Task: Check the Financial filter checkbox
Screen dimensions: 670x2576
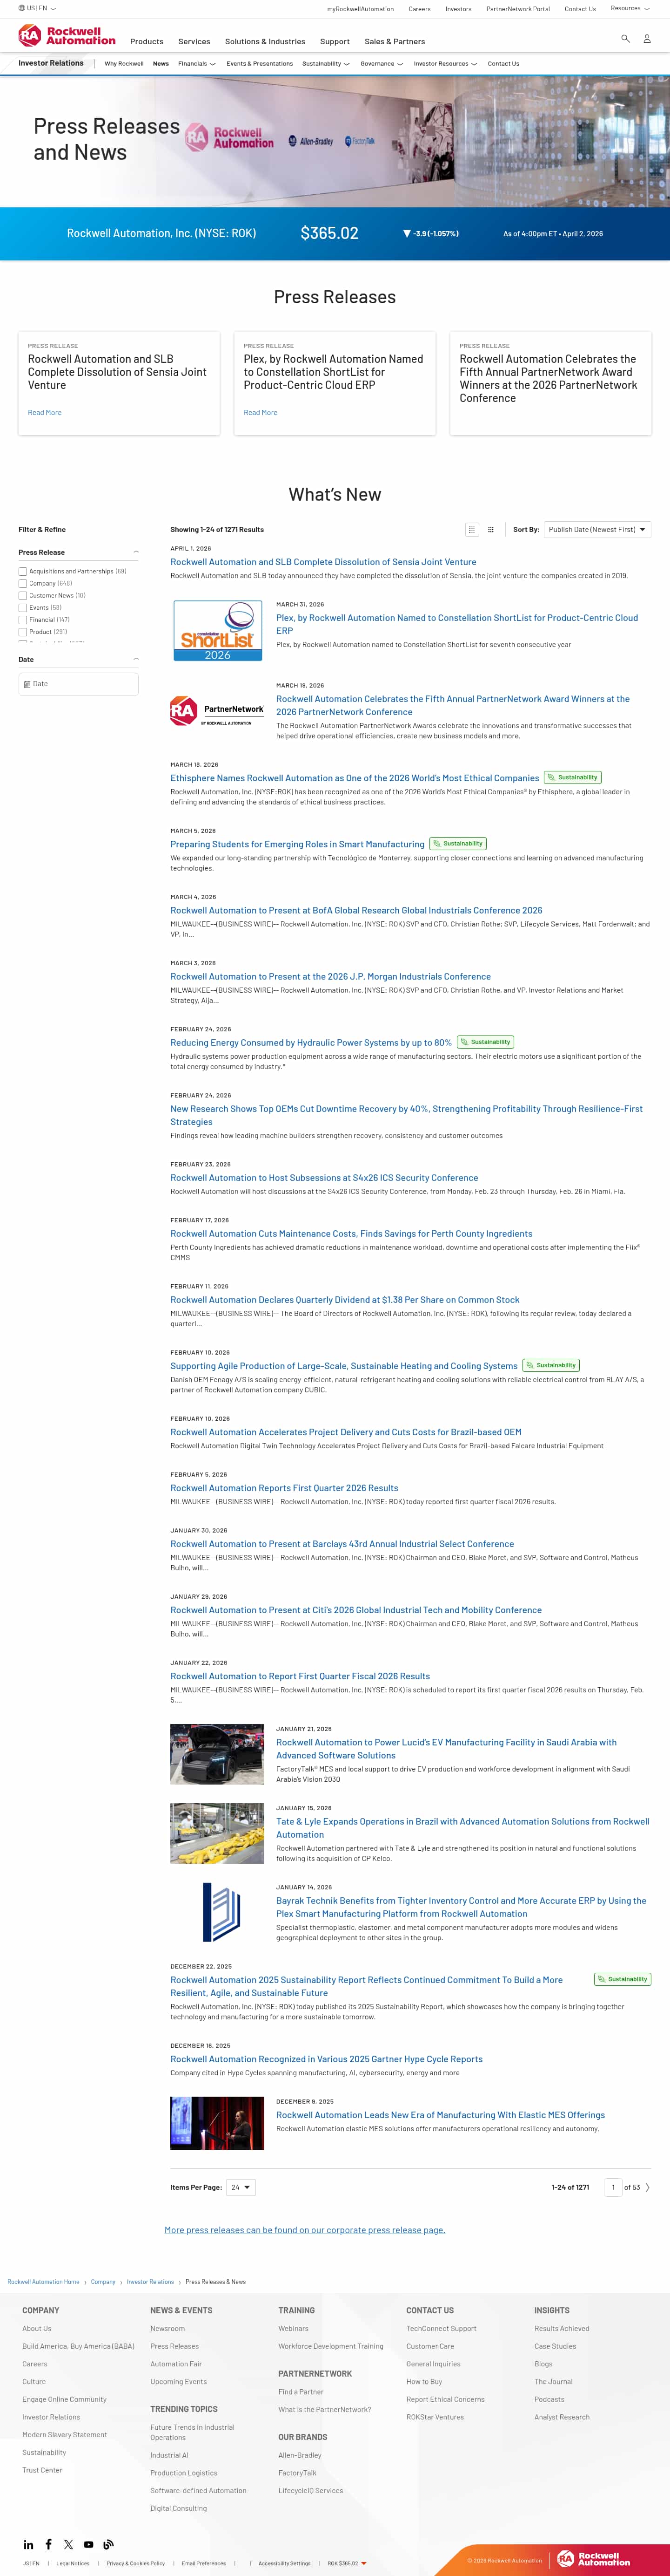Action: click(x=23, y=620)
